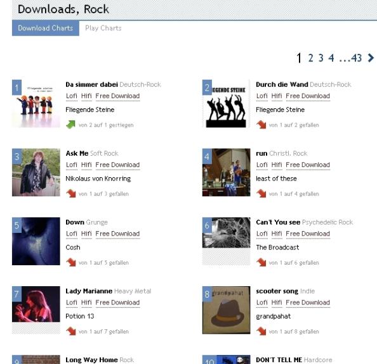Click rank badge number 6

point(207,225)
